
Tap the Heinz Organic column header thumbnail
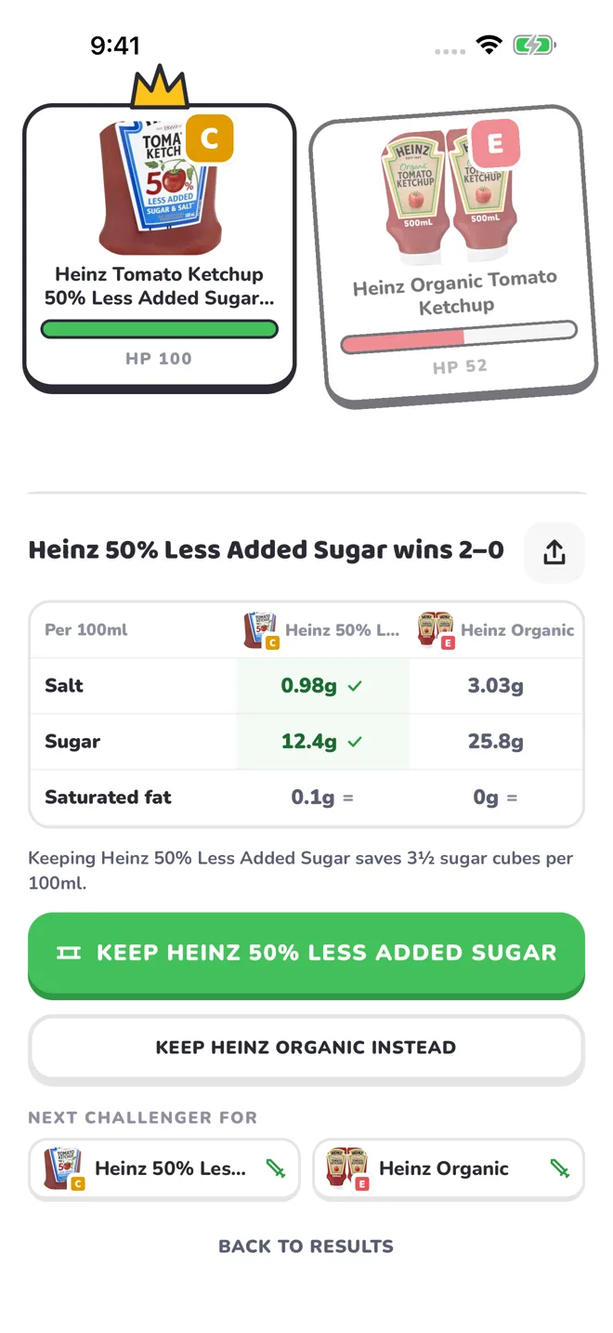(x=436, y=630)
